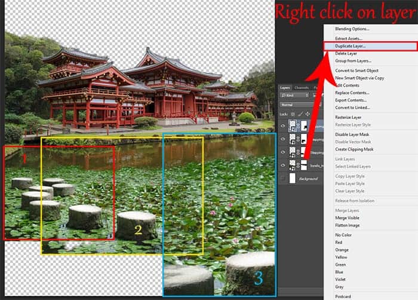Open the Kind layer filter dropdown
This screenshot has height=300, width=418.
(x=294, y=95)
